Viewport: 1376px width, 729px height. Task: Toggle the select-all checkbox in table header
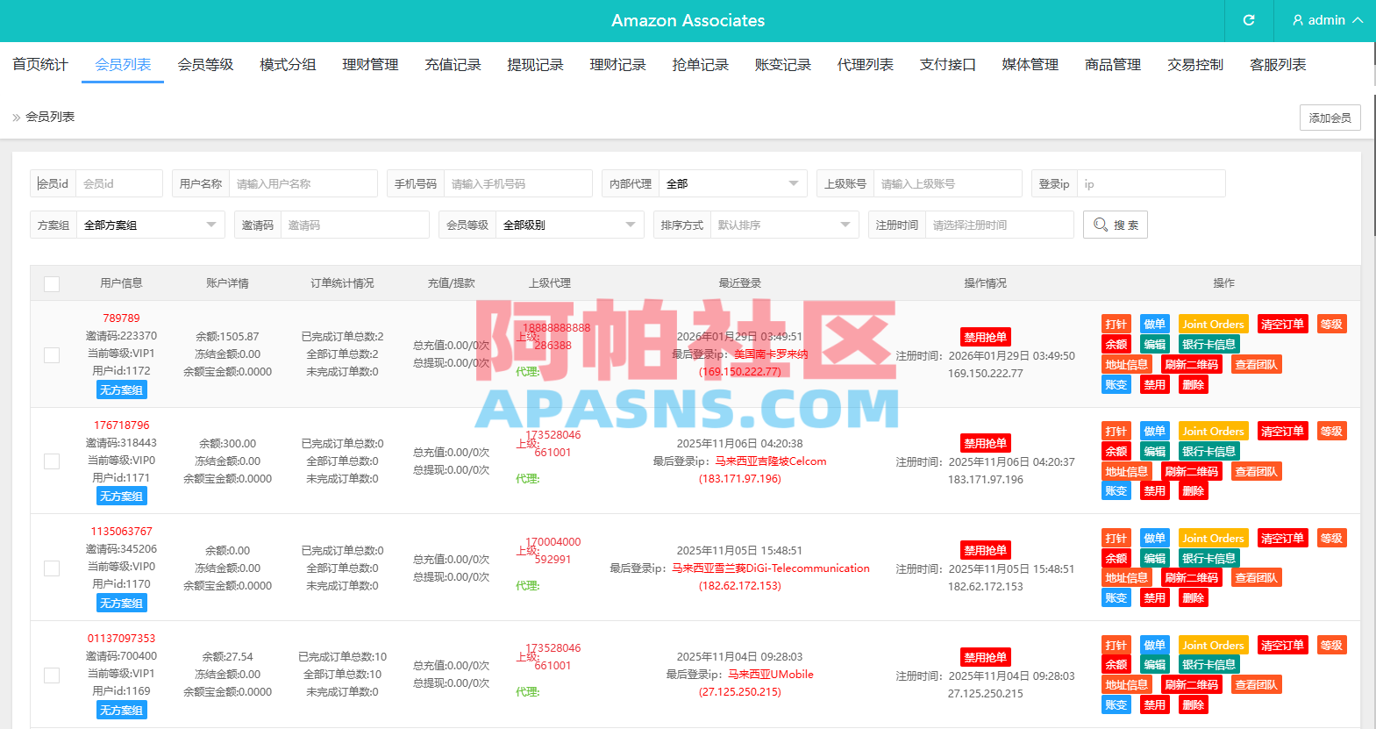click(x=52, y=283)
